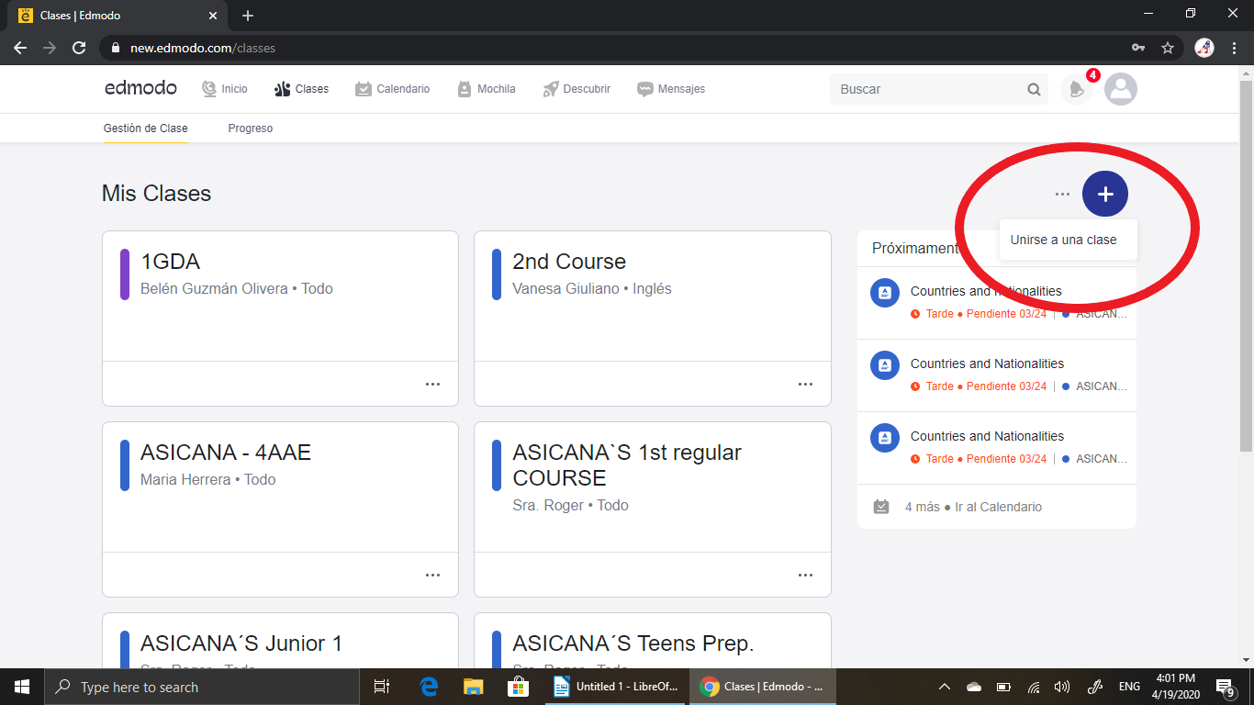Expand options menu on 1GDA card
This screenshot has width=1254, height=705.
coord(432,384)
